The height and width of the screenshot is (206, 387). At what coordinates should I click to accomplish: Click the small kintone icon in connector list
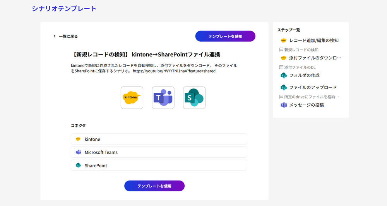78,139
